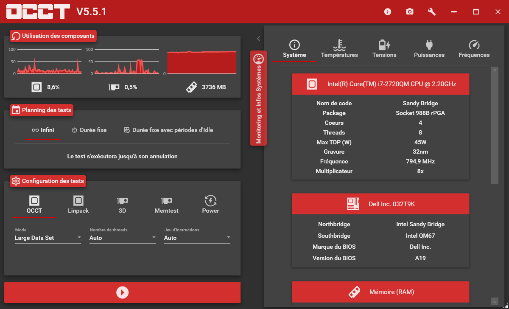Click the RAM stick icon beside 3736 MB

(191, 87)
